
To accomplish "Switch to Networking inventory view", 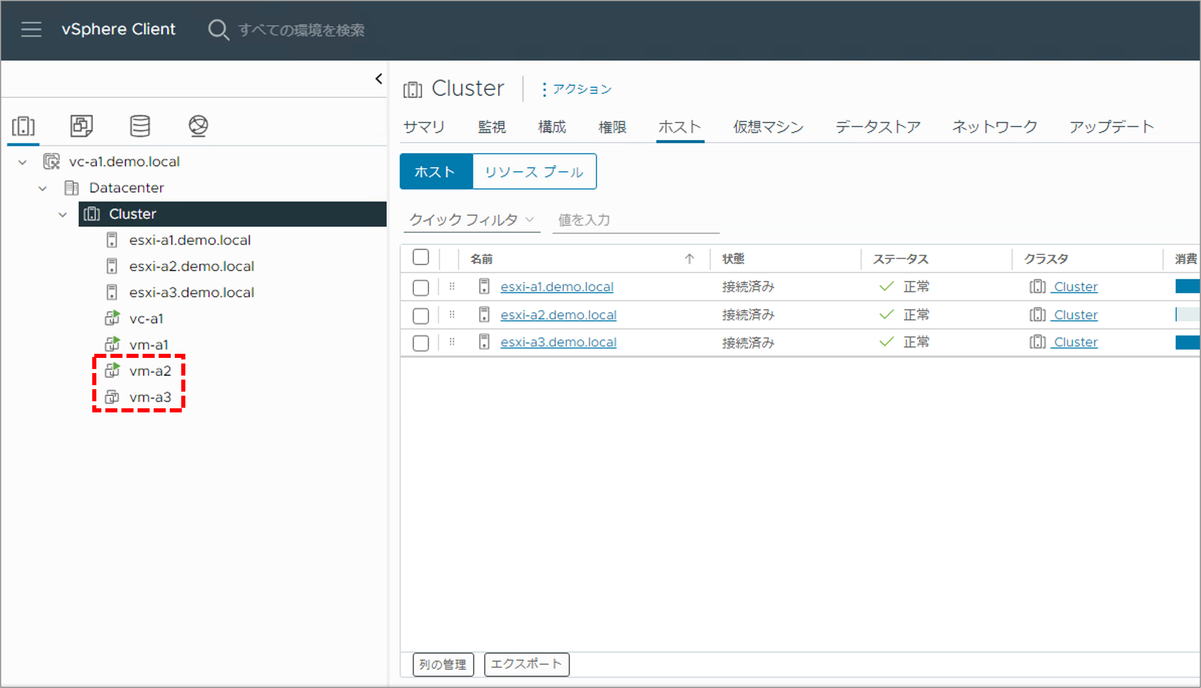I will (x=198, y=126).
